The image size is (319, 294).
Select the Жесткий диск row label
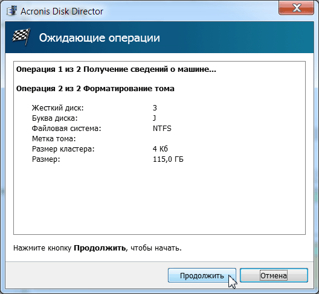(58, 107)
